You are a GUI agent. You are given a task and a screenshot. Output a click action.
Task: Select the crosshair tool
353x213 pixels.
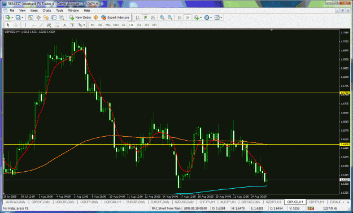pyautogui.click(x=16, y=25)
